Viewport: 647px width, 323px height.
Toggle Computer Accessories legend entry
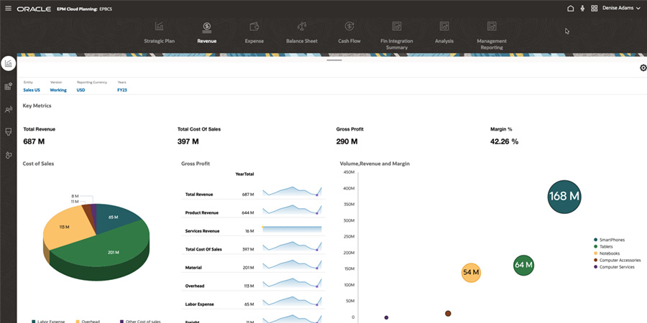[618, 261]
